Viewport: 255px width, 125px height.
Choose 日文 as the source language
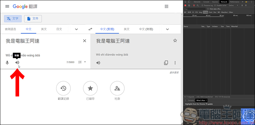pyautogui.click(x=59, y=29)
